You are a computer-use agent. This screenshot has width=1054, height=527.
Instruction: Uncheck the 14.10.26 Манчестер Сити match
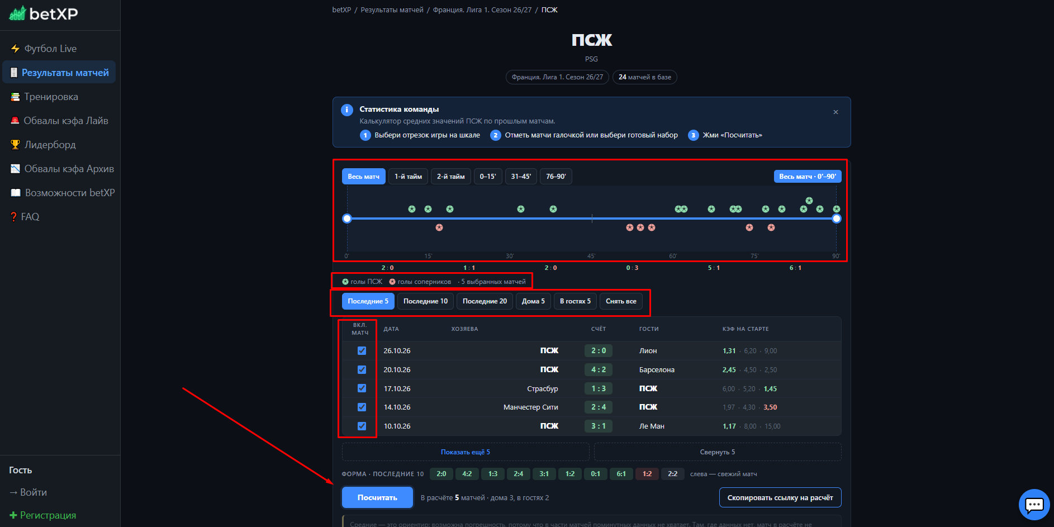(x=362, y=407)
